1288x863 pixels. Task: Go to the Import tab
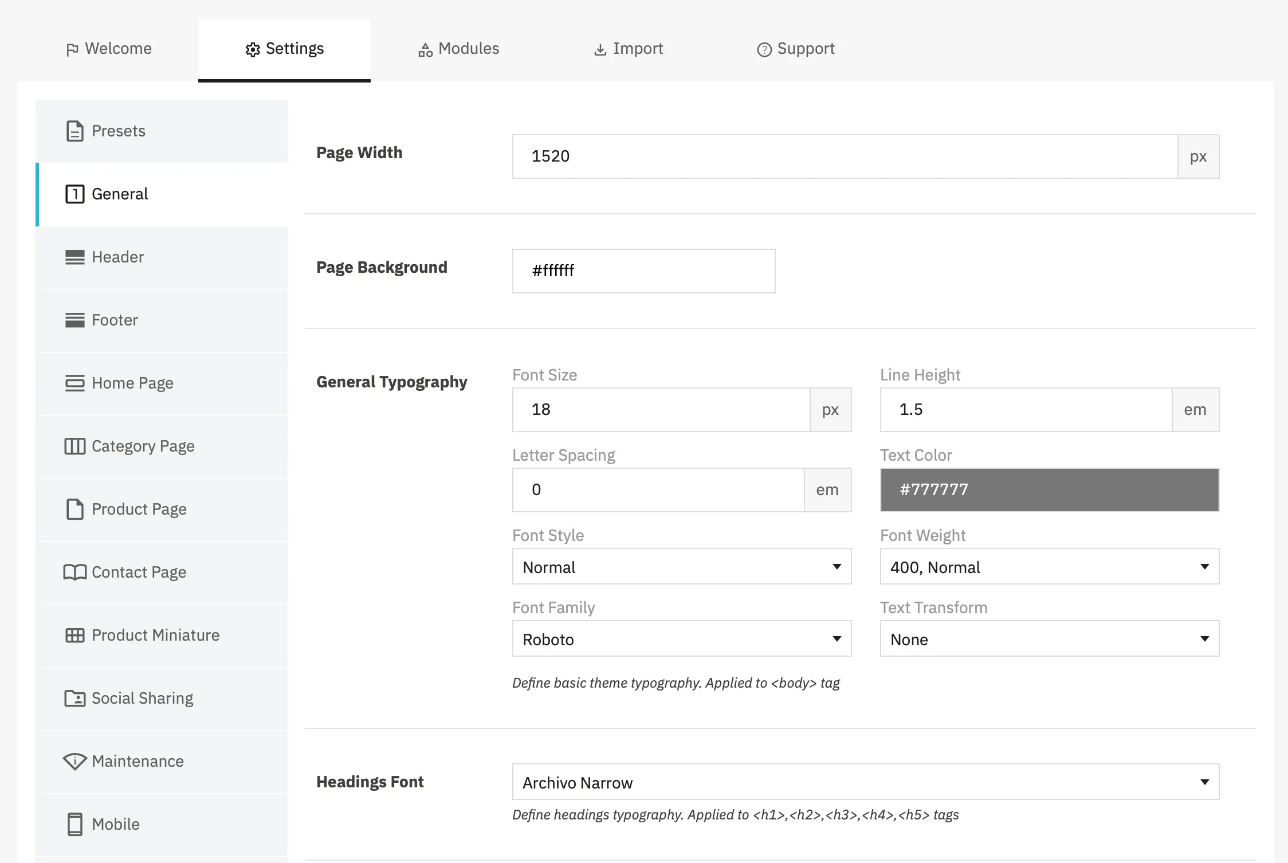click(628, 49)
